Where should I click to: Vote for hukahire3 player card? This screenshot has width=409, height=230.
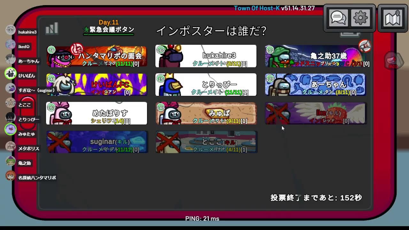(x=206, y=56)
